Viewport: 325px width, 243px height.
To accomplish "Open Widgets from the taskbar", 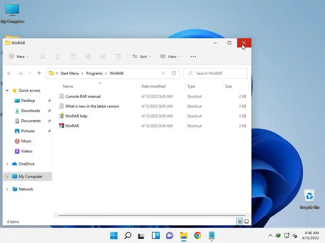I will tap(156, 235).
